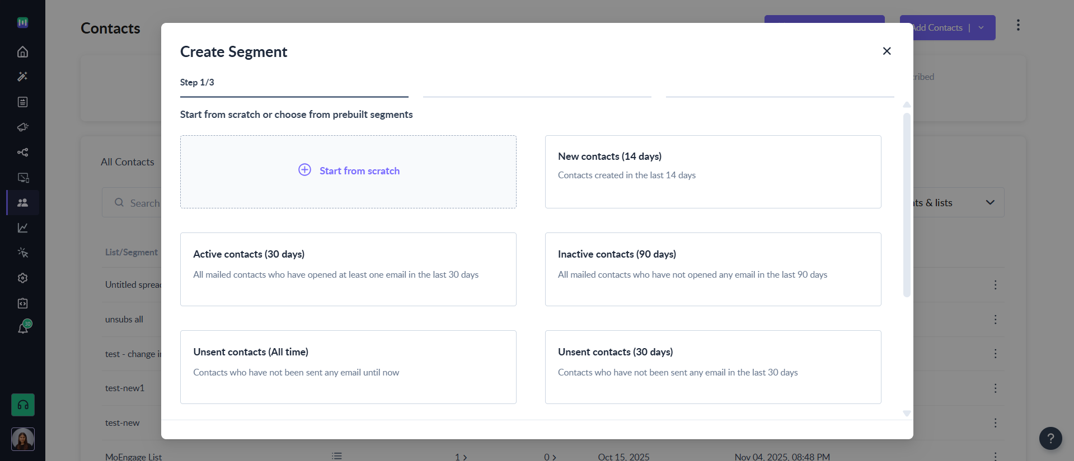
Task: Choose Unsent contacts (All time) segment
Action: click(x=348, y=367)
